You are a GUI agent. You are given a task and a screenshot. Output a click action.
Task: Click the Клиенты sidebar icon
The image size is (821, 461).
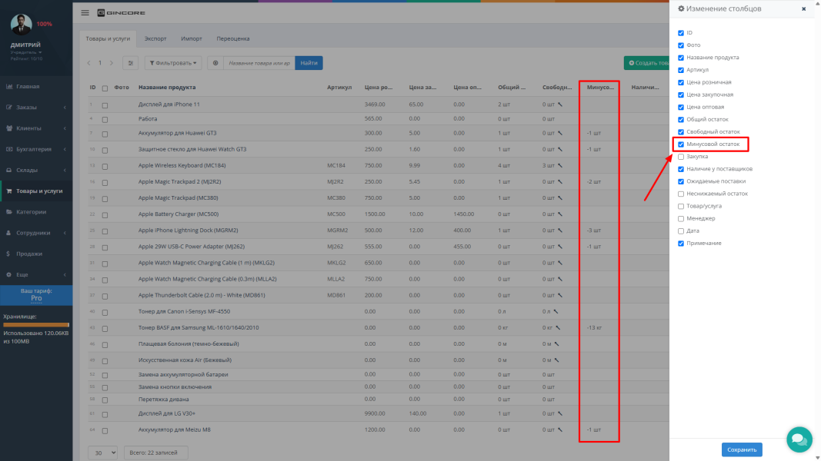coord(9,128)
